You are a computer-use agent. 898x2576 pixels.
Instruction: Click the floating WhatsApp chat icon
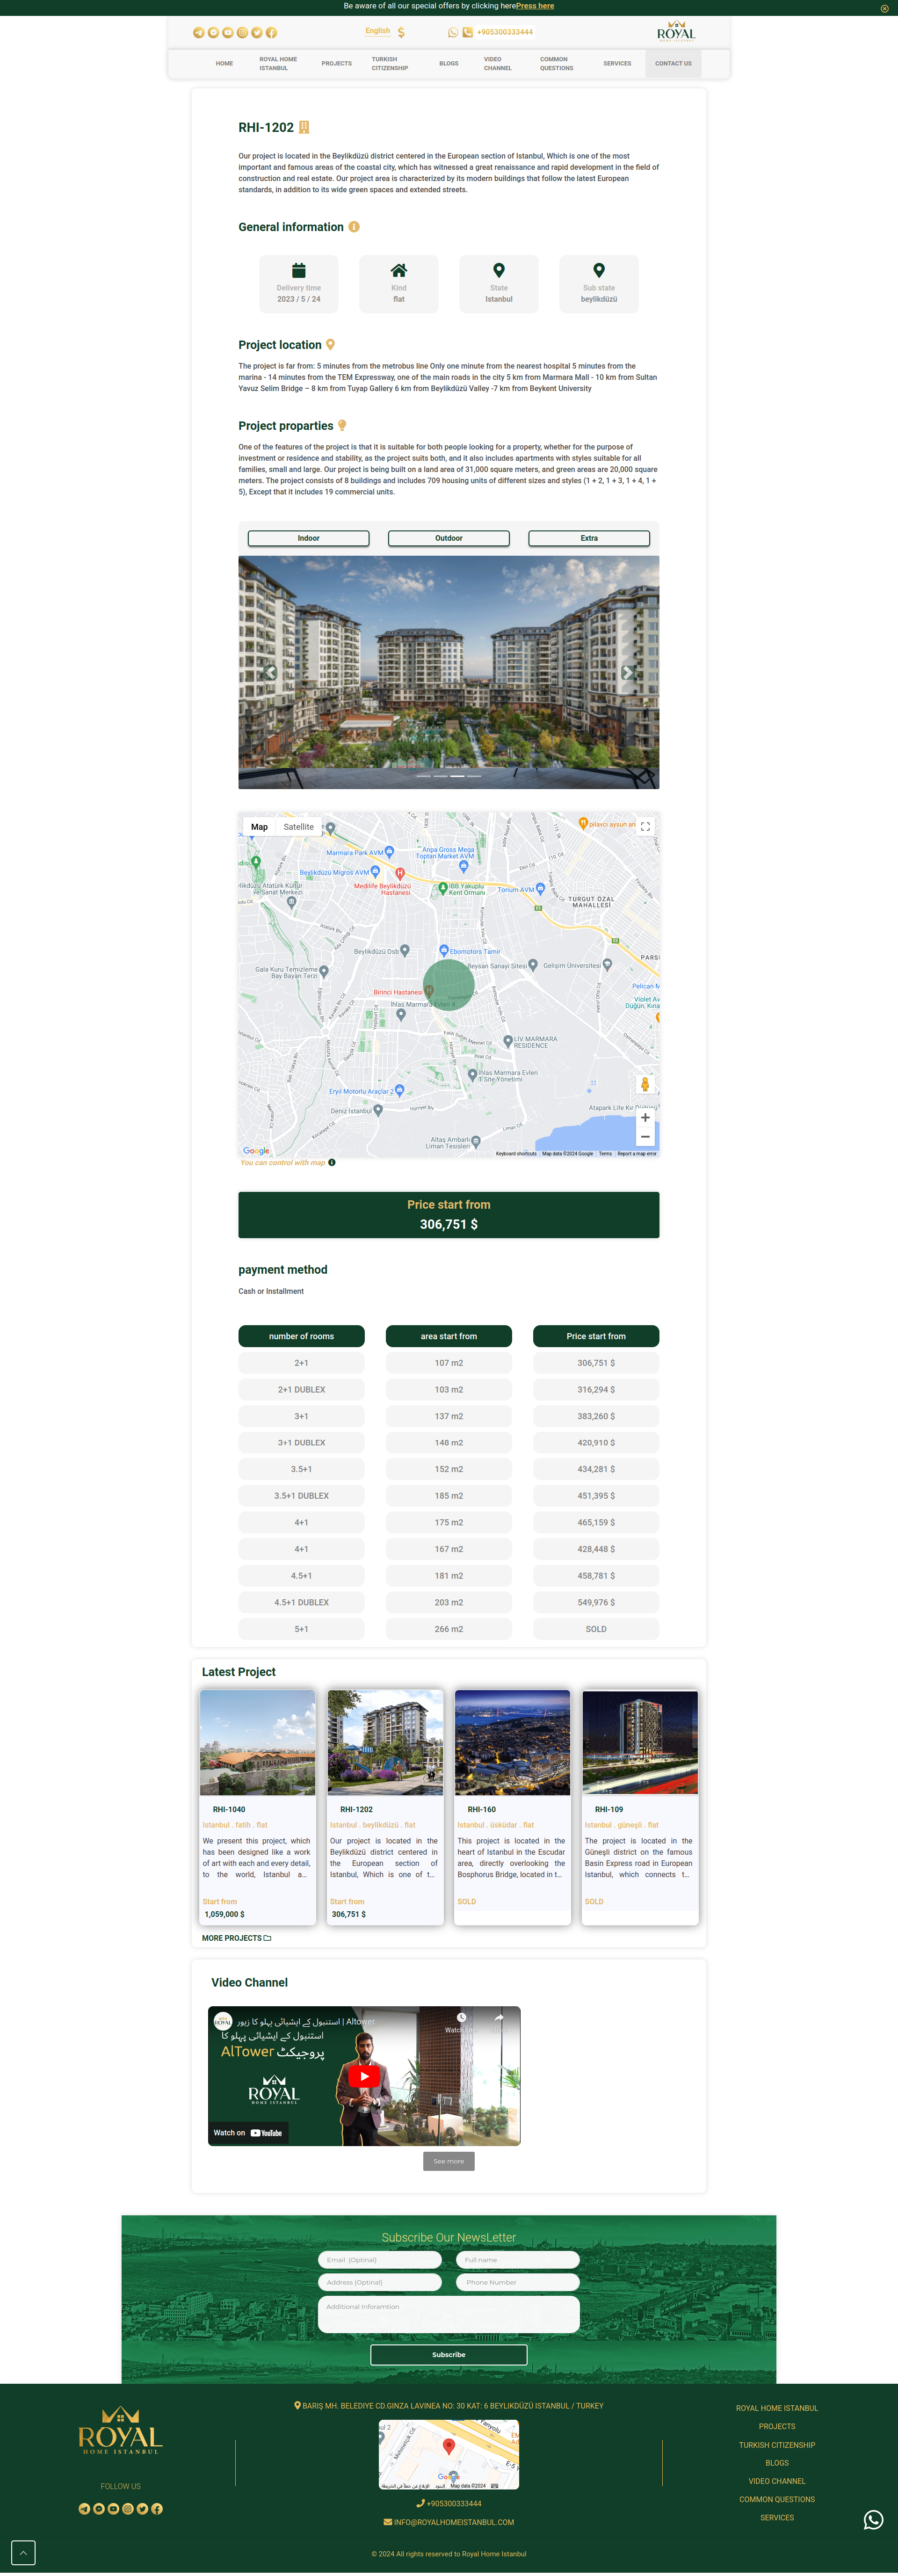coord(873,2519)
